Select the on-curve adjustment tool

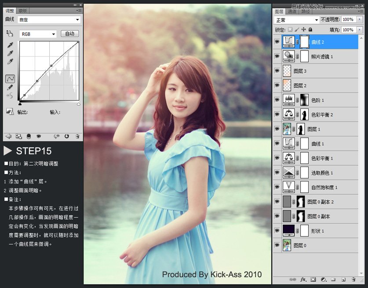point(9,34)
